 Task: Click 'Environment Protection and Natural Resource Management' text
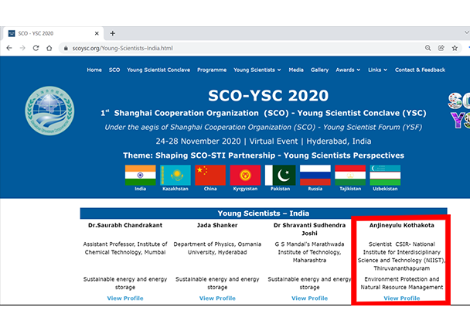point(402,283)
